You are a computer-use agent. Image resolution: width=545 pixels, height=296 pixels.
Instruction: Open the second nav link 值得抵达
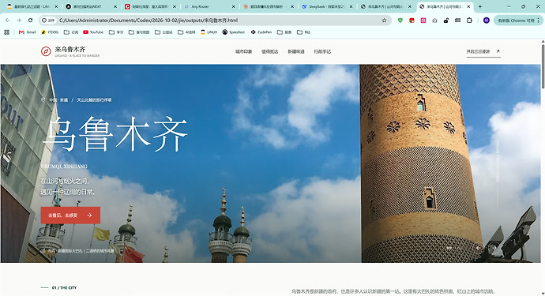pyautogui.click(x=269, y=51)
